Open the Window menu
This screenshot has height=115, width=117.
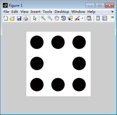tap(78, 12)
